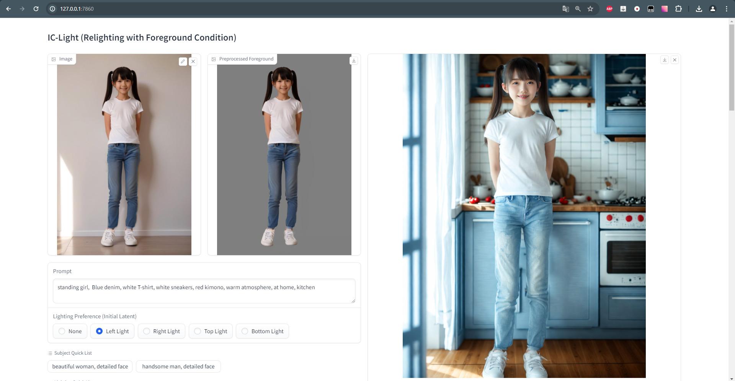Screen dimensions: 735x381
Task: Reload the page with browser refresh icon
Action: (x=36, y=9)
